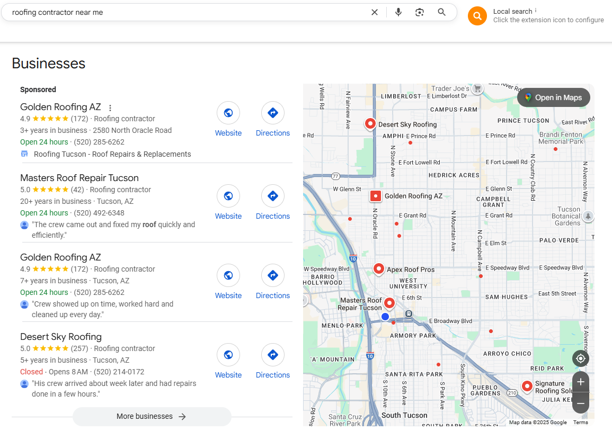Open search by image lens icon
Image resolution: width=612 pixels, height=431 pixels.
[x=420, y=12]
